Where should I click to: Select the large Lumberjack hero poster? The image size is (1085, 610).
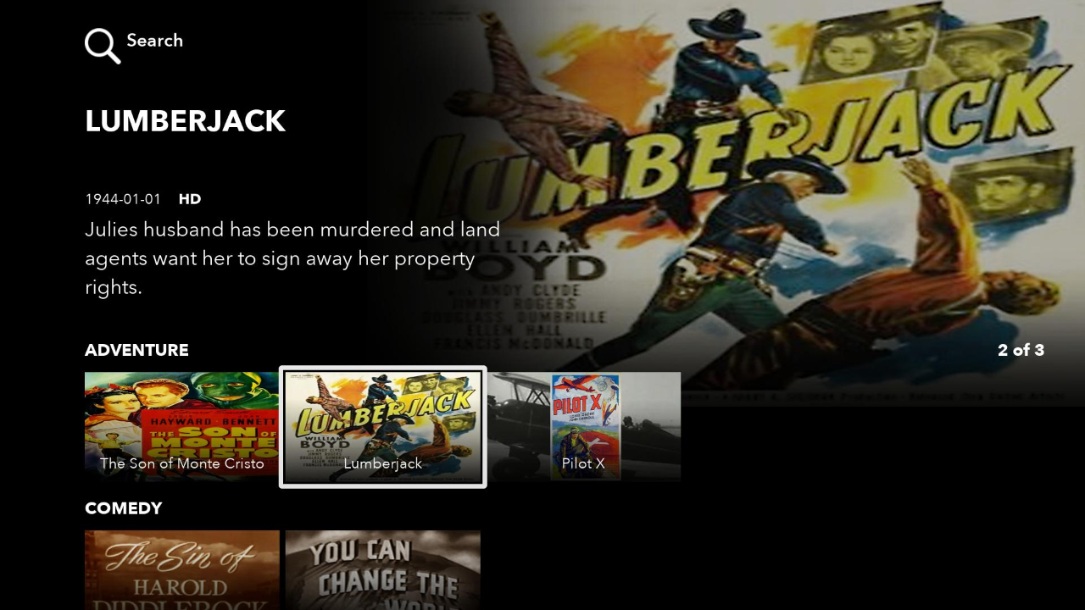pyautogui.click(x=746, y=203)
